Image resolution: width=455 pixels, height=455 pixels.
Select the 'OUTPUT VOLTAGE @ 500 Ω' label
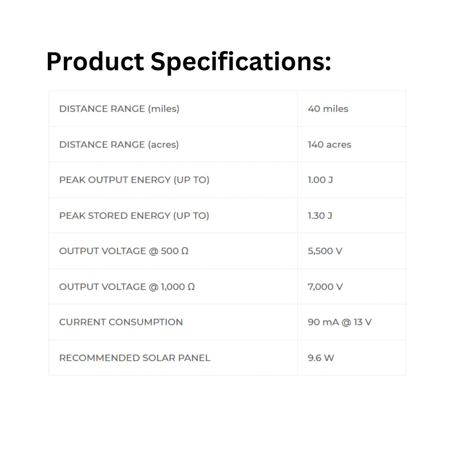[123, 251]
